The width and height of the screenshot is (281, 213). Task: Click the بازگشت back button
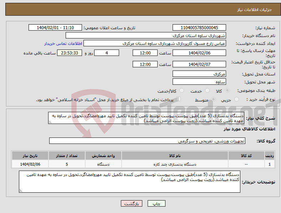[132, 203]
